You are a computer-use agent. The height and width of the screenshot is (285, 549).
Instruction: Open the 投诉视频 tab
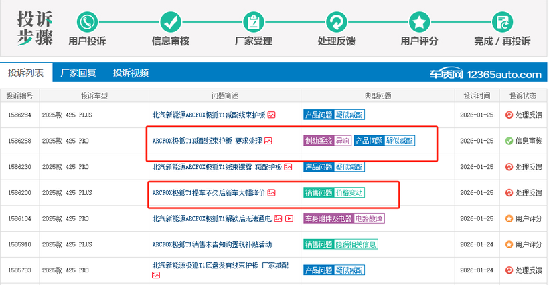click(x=131, y=73)
